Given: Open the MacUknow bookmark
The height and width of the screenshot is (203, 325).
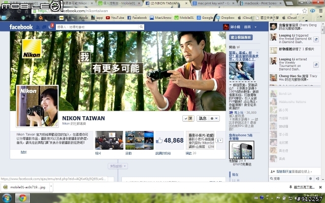Looking at the screenshot, I should (160, 18).
